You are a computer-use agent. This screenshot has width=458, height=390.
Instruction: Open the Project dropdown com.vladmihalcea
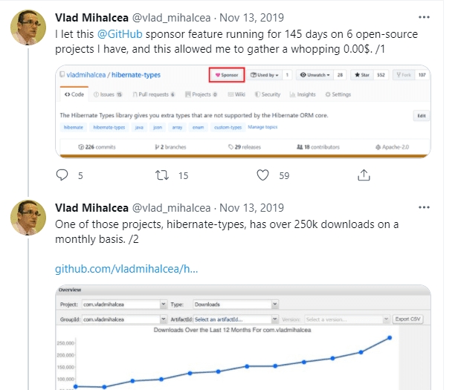point(124,305)
